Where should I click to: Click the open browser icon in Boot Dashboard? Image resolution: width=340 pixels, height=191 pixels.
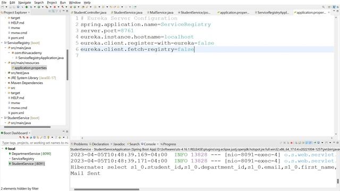pyautogui.click(x=31, y=137)
